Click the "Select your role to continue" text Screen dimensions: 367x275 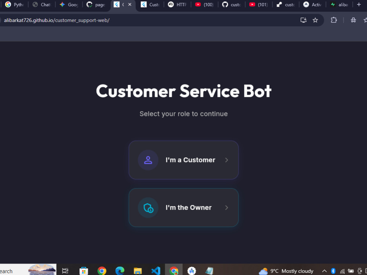184,114
